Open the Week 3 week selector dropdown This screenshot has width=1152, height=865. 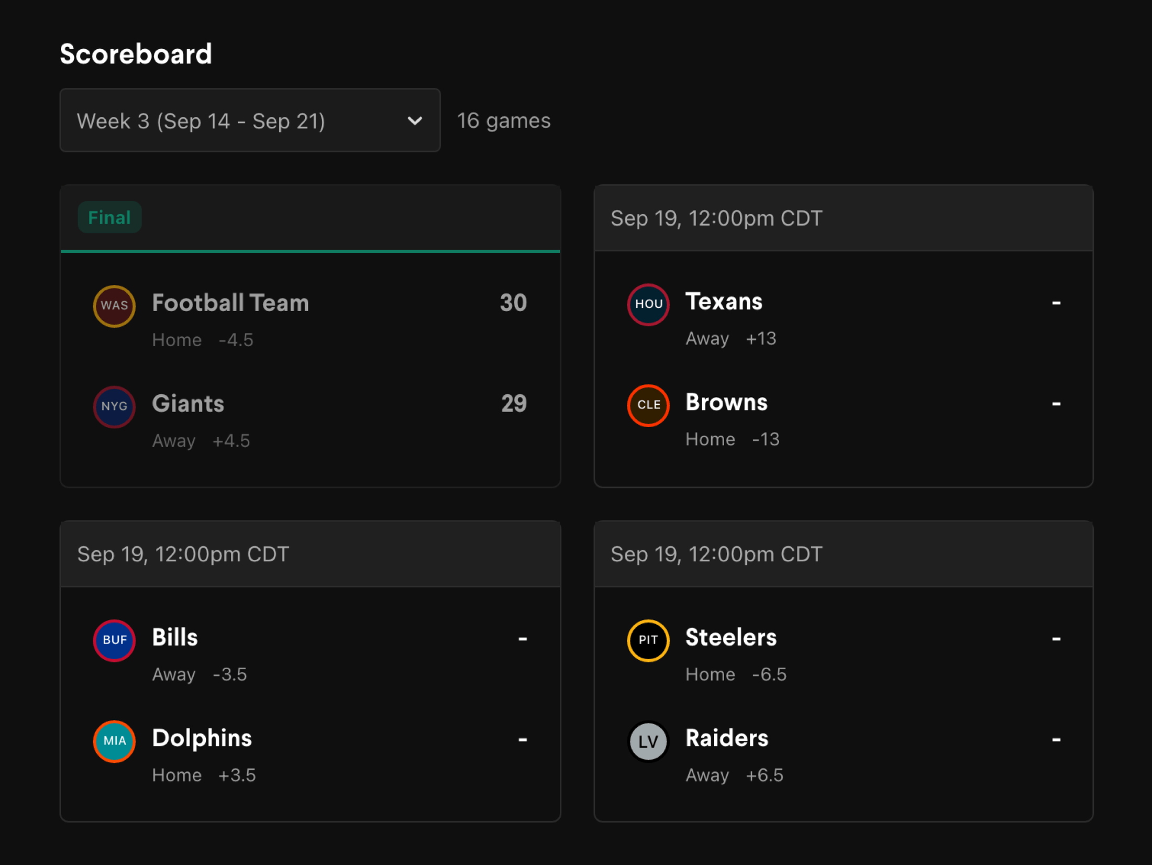point(250,120)
